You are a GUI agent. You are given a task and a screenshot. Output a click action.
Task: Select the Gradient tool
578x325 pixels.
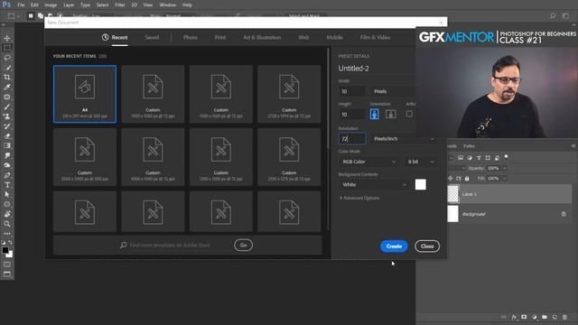point(7,146)
